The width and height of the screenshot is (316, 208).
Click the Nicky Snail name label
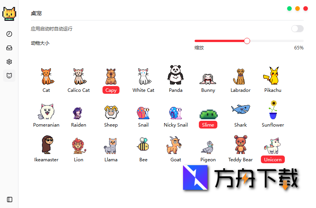click(176, 125)
